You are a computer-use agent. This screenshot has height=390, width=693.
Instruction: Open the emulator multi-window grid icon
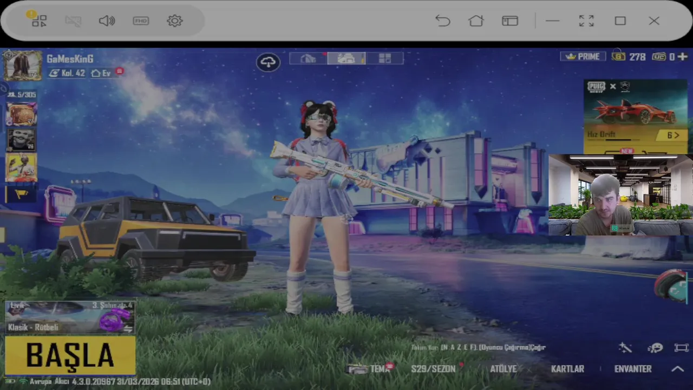pos(39,21)
